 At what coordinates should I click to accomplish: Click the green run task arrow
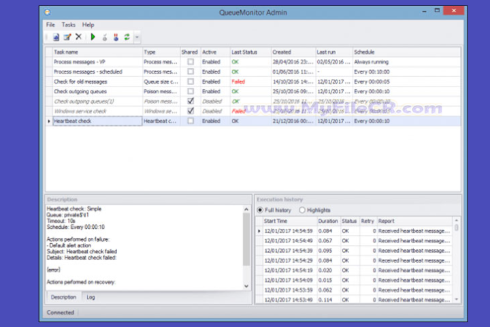coord(93,37)
